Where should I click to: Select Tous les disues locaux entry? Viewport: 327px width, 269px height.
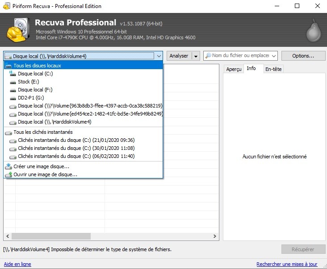coord(37,66)
